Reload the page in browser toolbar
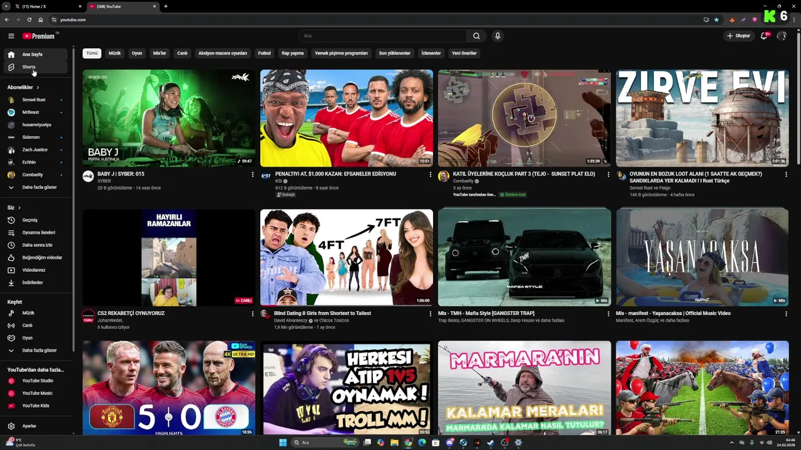Image resolution: width=801 pixels, height=450 pixels. (29, 19)
